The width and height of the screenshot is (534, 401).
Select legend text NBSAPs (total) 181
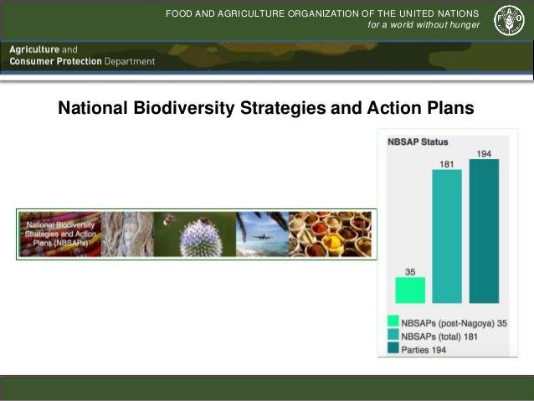439,337
